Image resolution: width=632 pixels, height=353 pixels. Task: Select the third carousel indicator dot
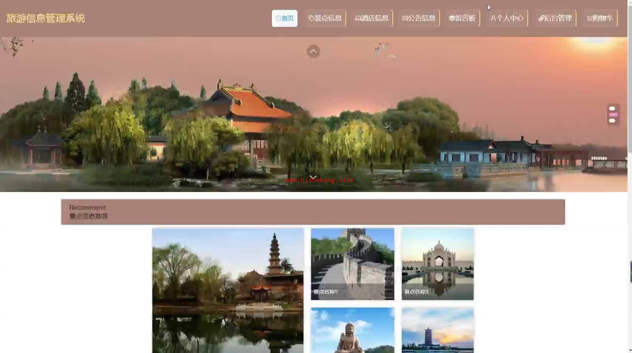click(x=612, y=121)
